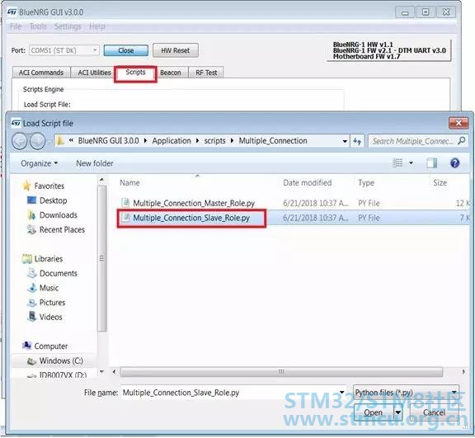
Task: Click the Open button's split arrow
Action: [x=398, y=412]
